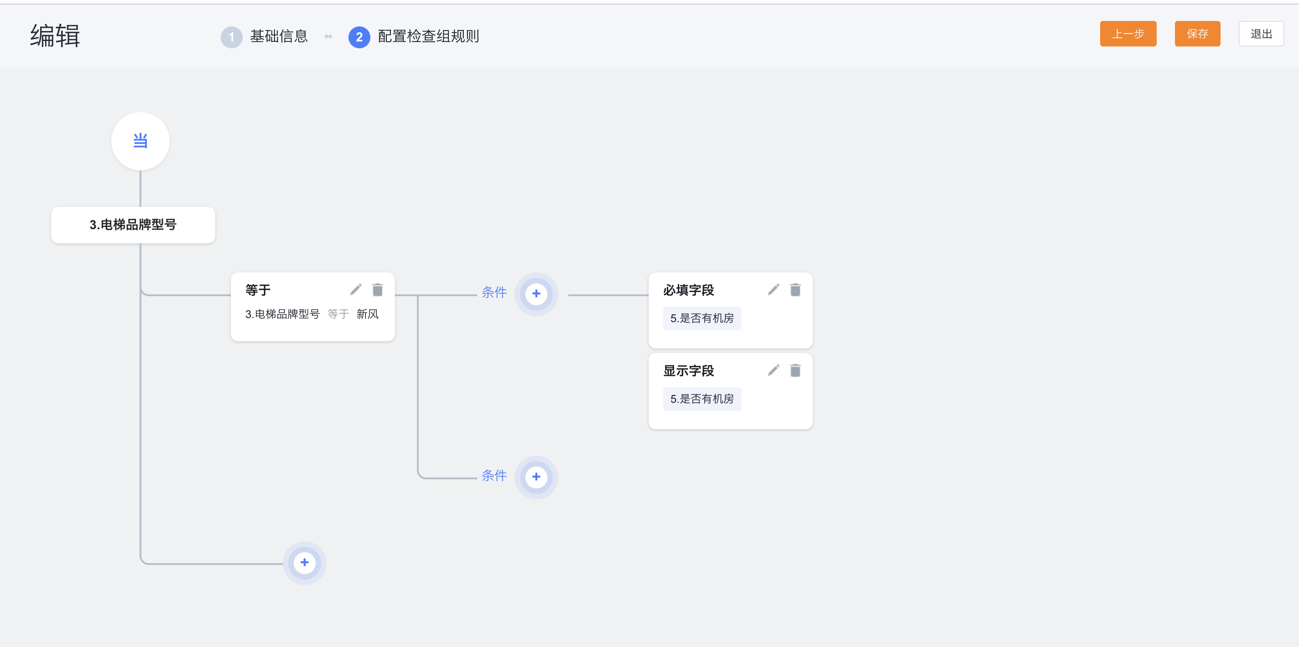Click 3.电梯品牌型号 text inside 等于 card
The image size is (1299, 647).
[282, 314]
